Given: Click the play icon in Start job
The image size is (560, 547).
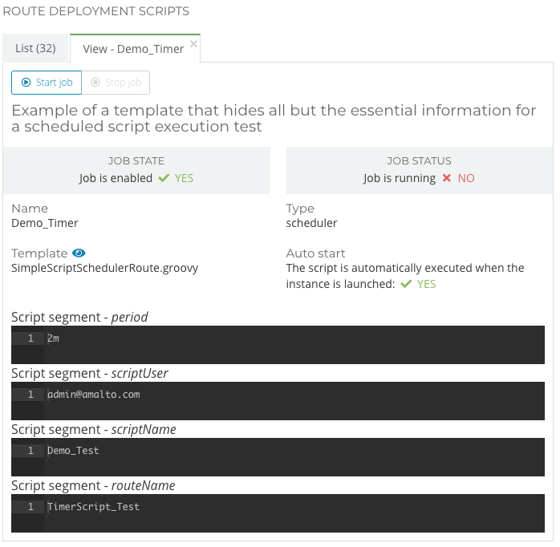Looking at the screenshot, I should 26,83.
